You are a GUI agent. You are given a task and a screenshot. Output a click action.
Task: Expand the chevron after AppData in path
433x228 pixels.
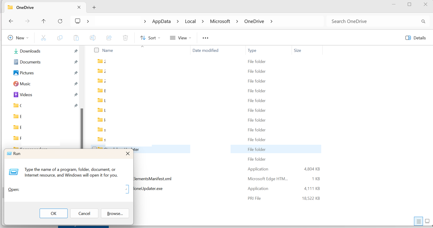point(178,21)
